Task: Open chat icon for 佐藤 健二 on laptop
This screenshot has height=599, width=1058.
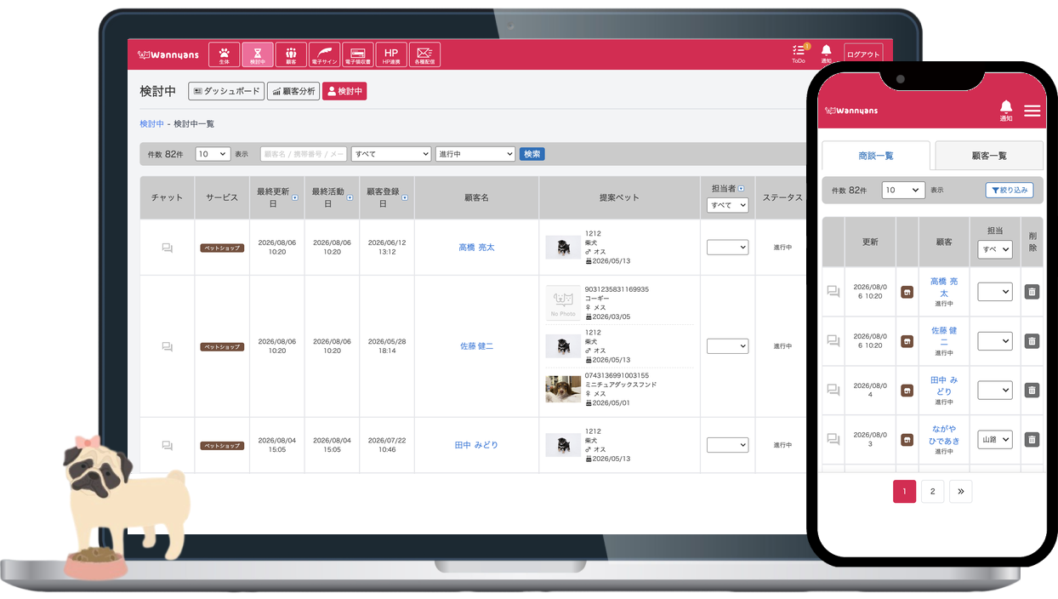Action: click(x=167, y=346)
